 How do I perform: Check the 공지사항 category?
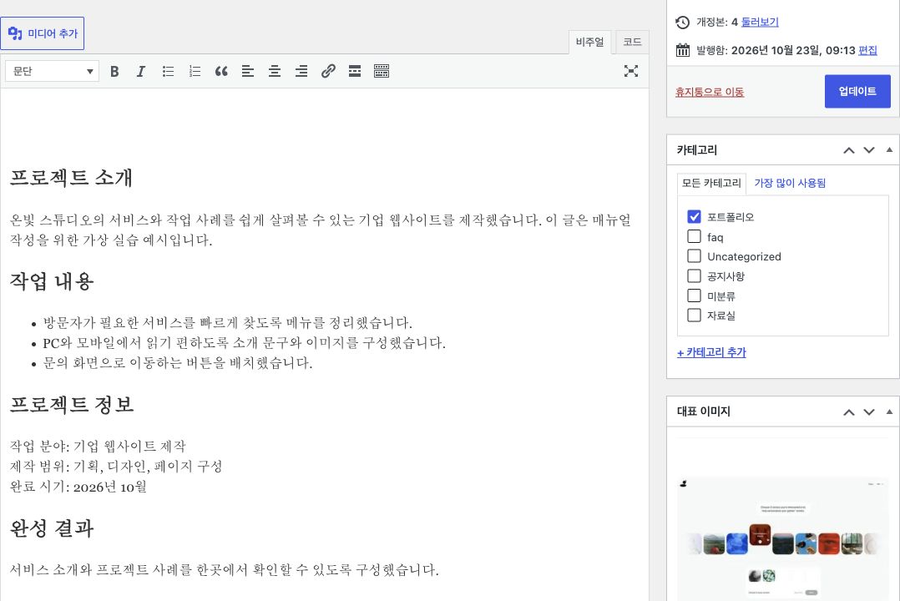point(694,276)
